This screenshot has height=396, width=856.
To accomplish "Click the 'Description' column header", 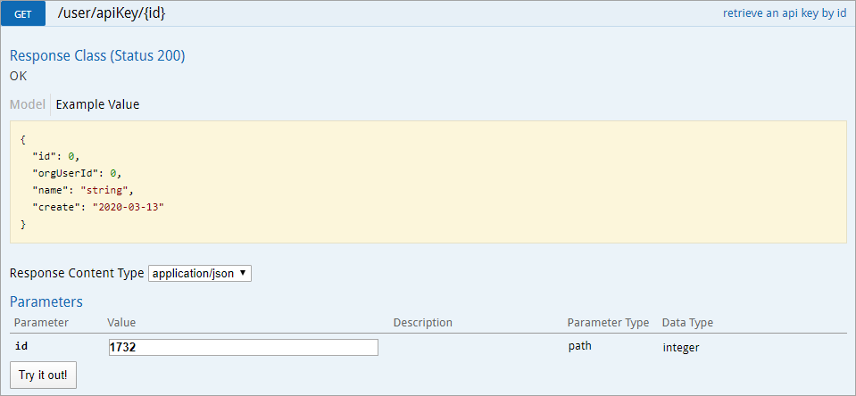I will [x=422, y=322].
